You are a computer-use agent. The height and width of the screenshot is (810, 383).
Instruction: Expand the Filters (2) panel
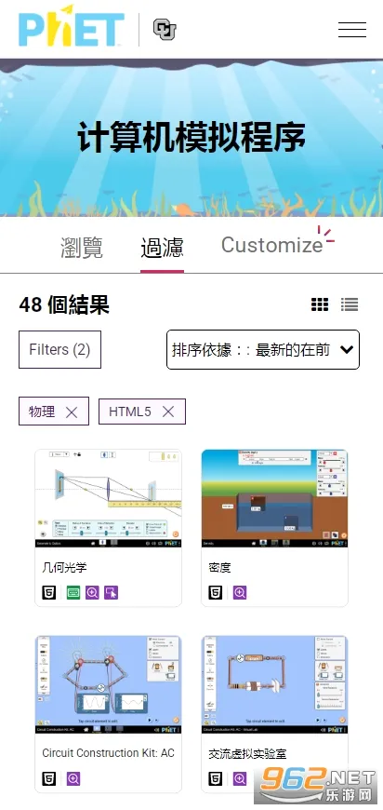[x=59, y=350]
